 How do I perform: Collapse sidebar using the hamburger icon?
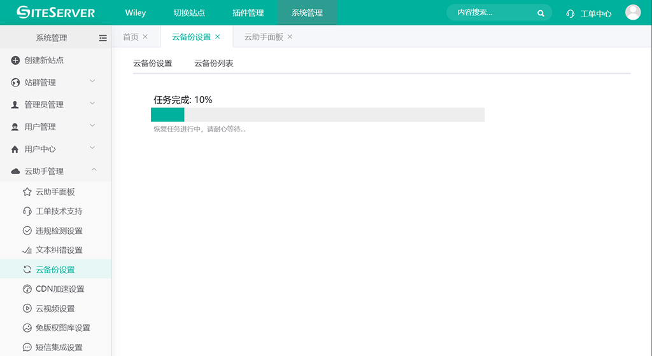coord(103,38)
